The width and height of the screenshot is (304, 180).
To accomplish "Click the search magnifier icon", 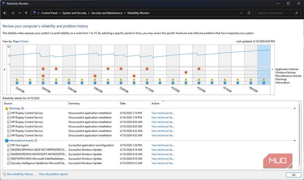I will click(x=296, y=13).
